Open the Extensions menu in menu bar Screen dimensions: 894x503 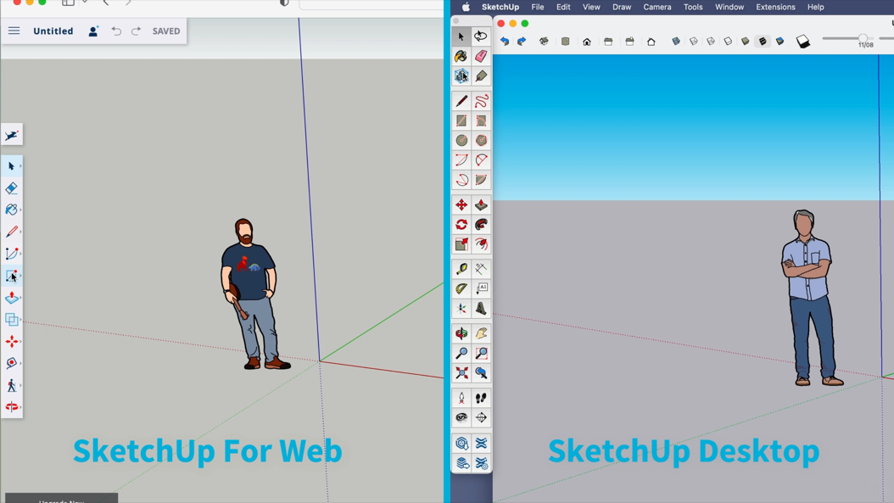pos(775,7)
